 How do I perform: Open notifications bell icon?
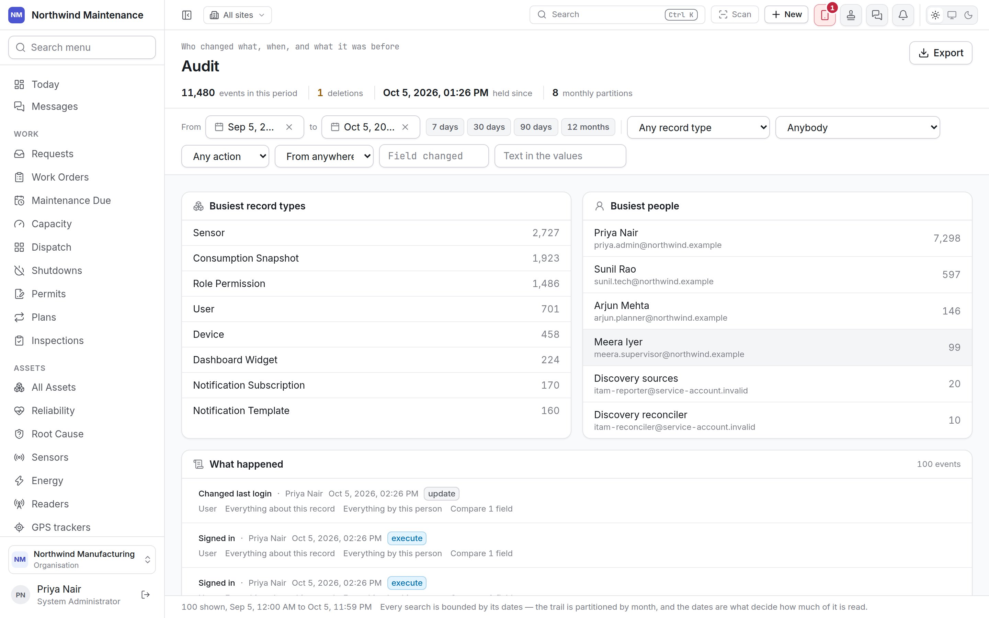click(x=903, y=15)
